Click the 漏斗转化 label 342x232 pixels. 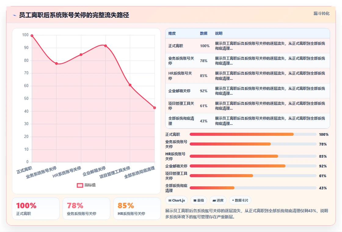321,13
